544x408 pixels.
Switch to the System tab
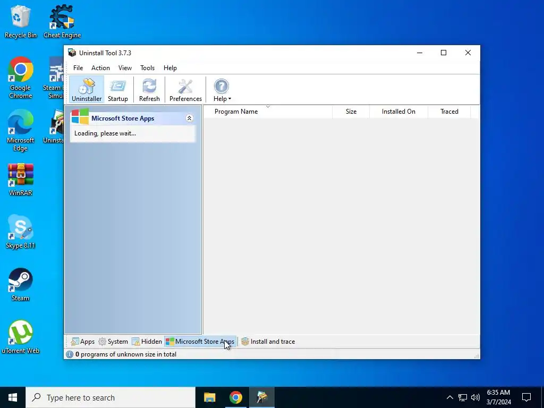pos(113,342)
